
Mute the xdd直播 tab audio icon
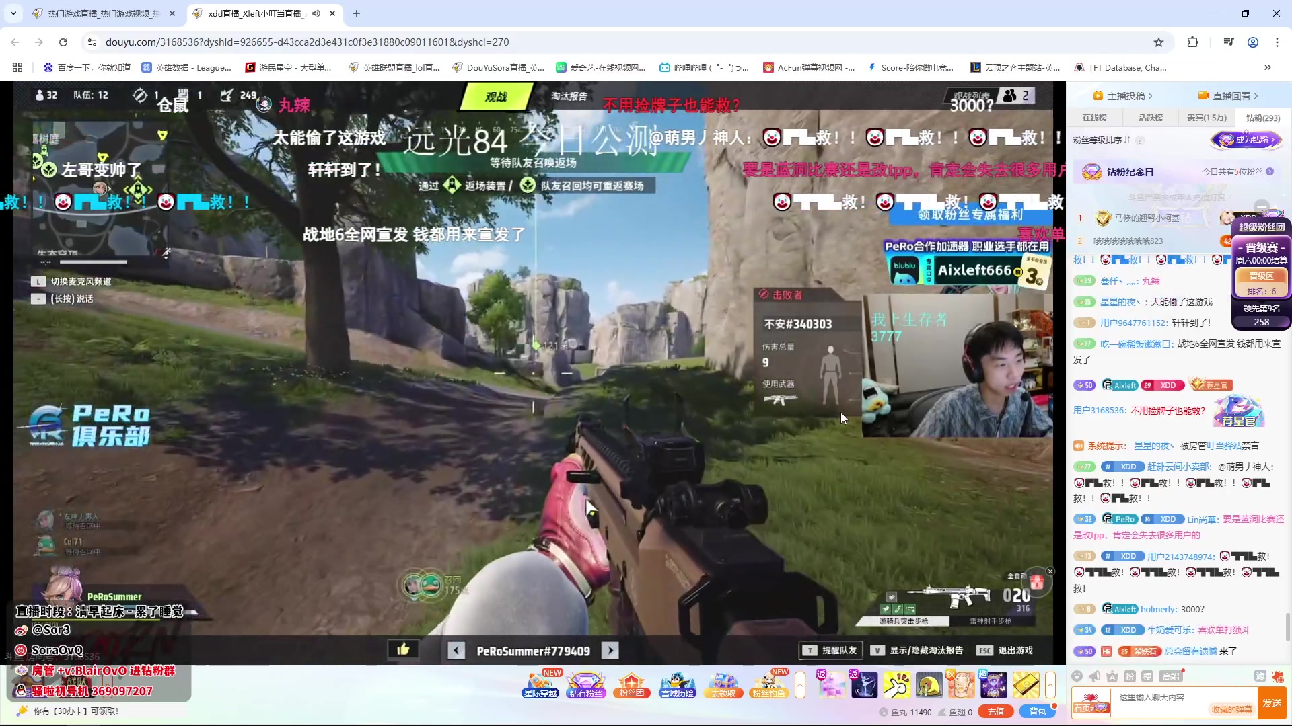316,13
